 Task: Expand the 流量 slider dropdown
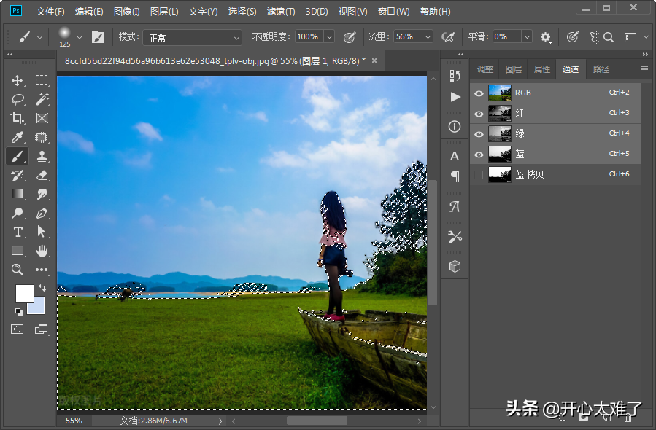click(x=428, y=36)
